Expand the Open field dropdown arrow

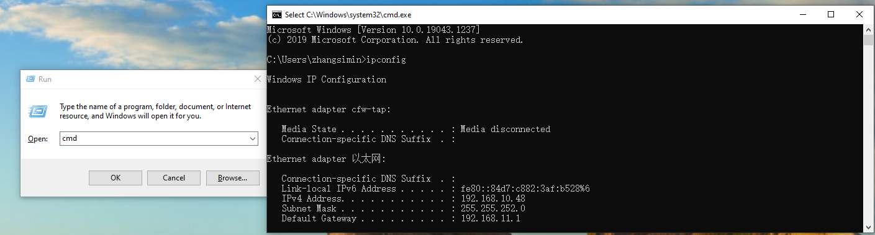coord(252,139)
